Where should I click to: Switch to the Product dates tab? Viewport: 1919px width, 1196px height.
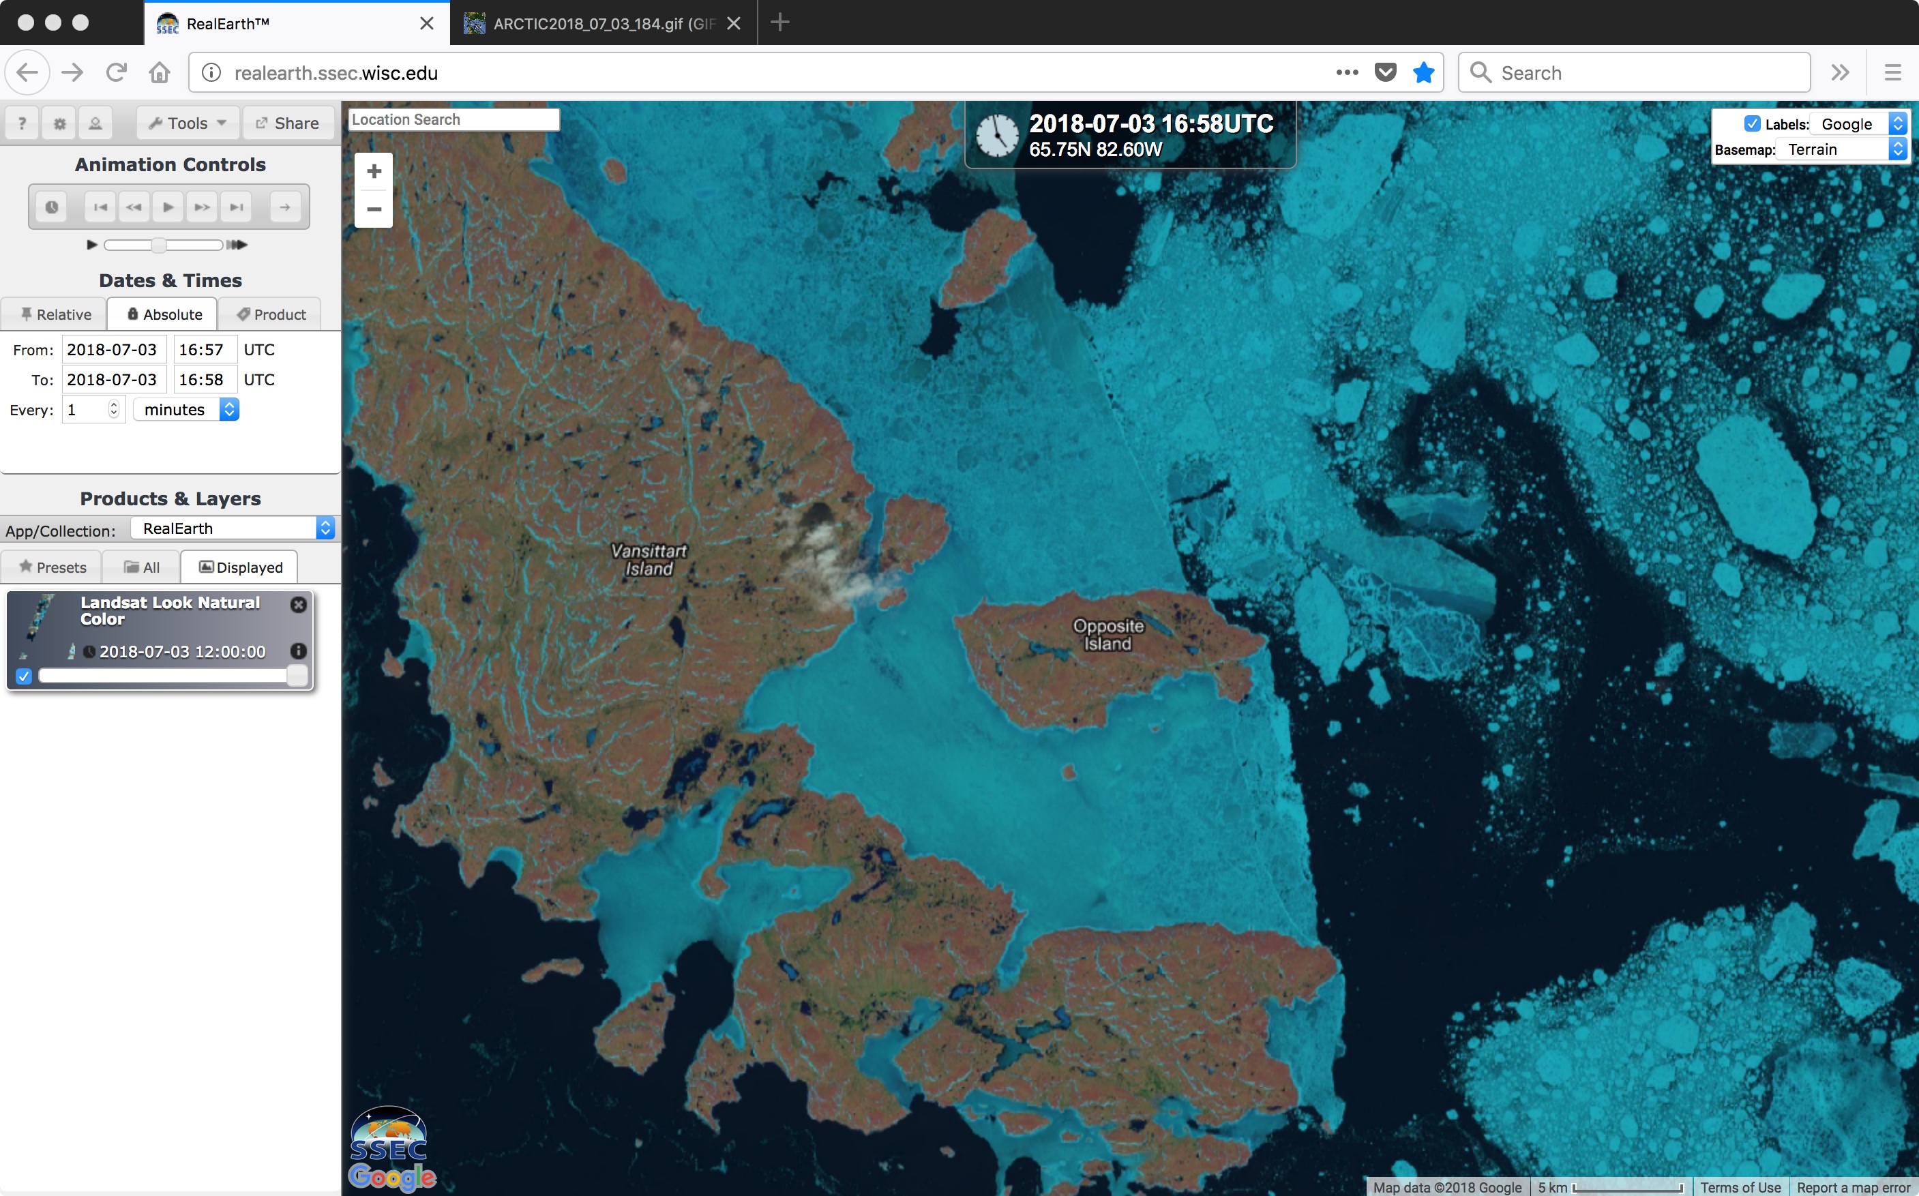[x=271, y=314]
